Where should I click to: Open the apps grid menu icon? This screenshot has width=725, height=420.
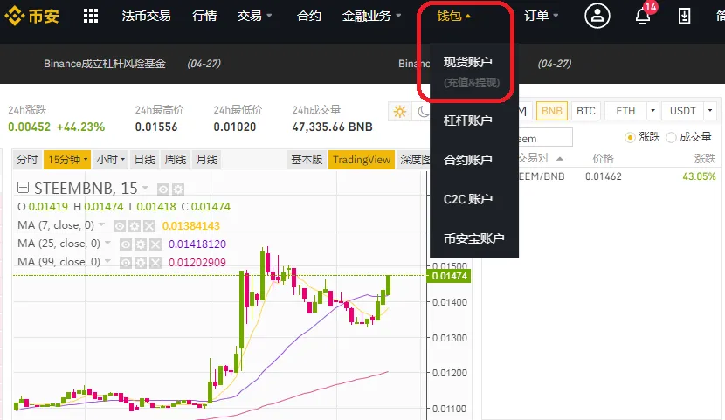click(91, 16)
